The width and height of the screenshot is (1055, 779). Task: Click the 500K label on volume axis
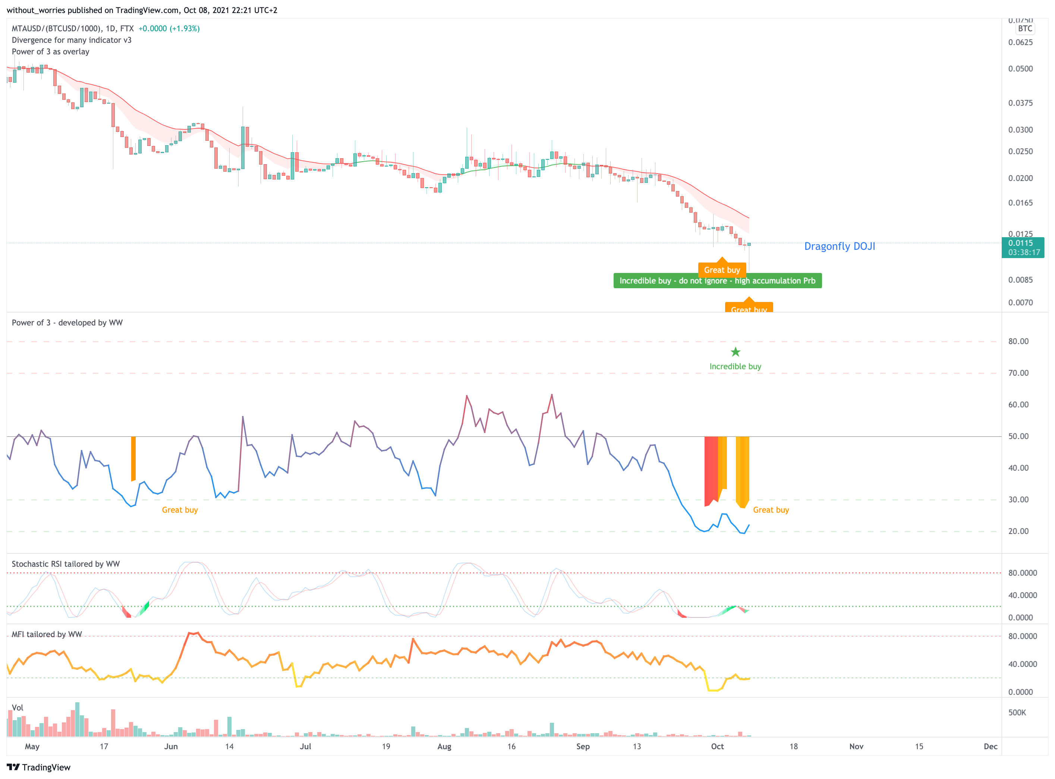click(x=1017, y=712)
